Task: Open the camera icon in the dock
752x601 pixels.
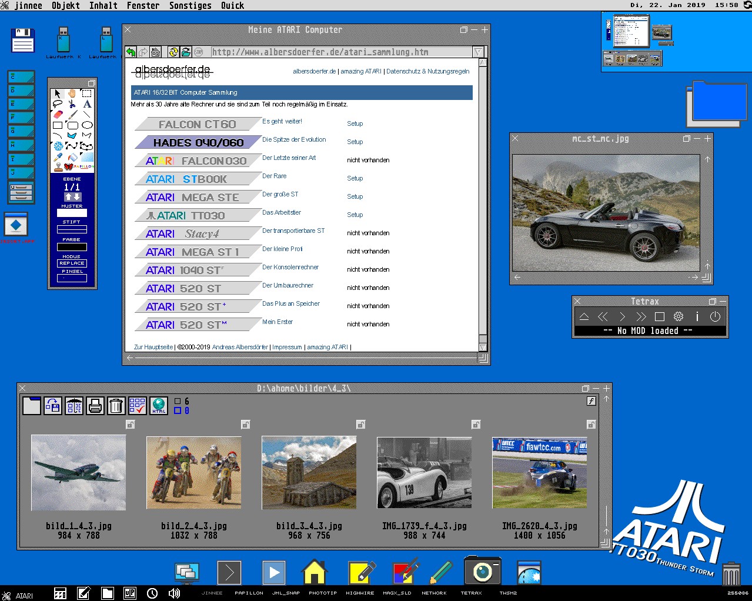Action: tap(483, 570)
